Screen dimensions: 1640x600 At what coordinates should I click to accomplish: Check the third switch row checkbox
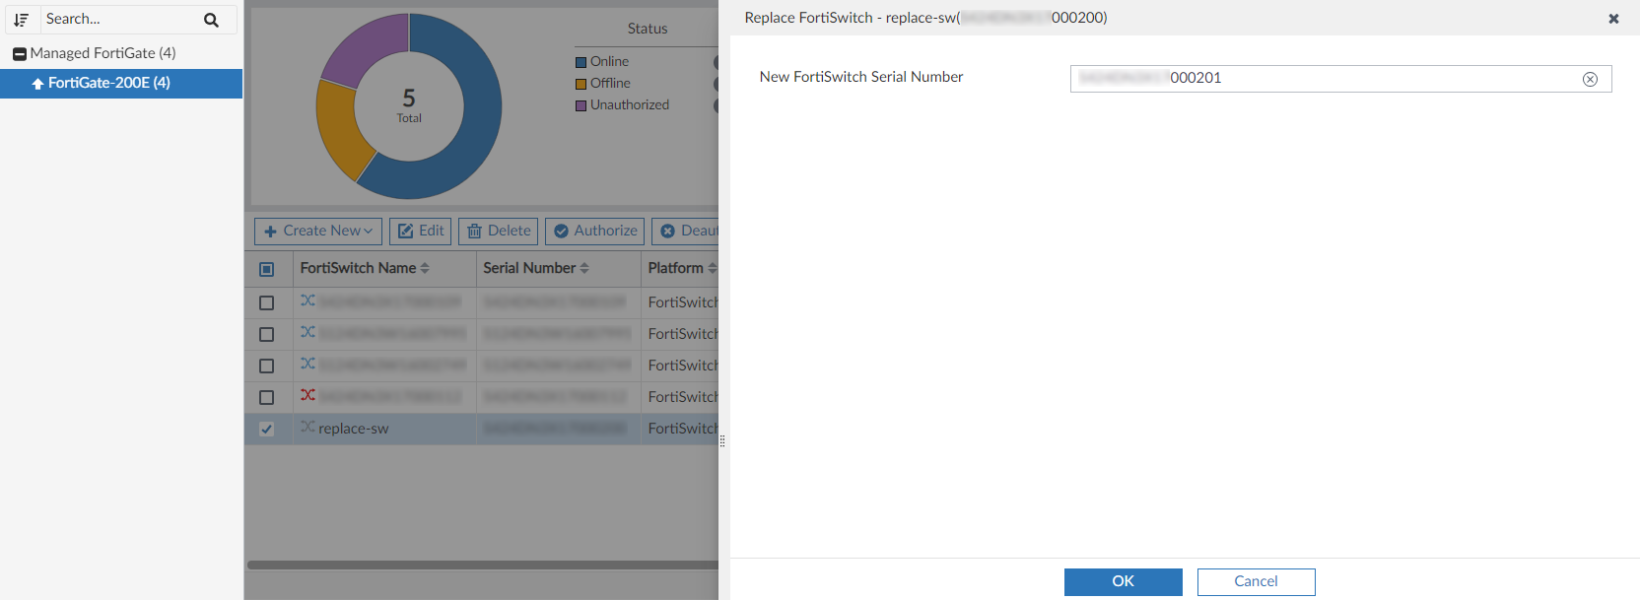(x=266, y=366)
